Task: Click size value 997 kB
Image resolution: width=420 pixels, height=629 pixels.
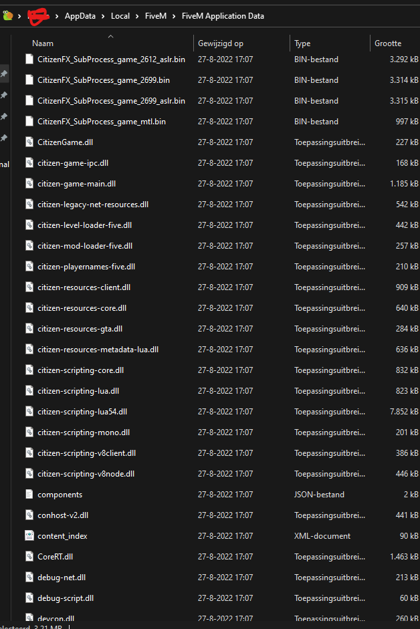Action: [x=407, y=122]
